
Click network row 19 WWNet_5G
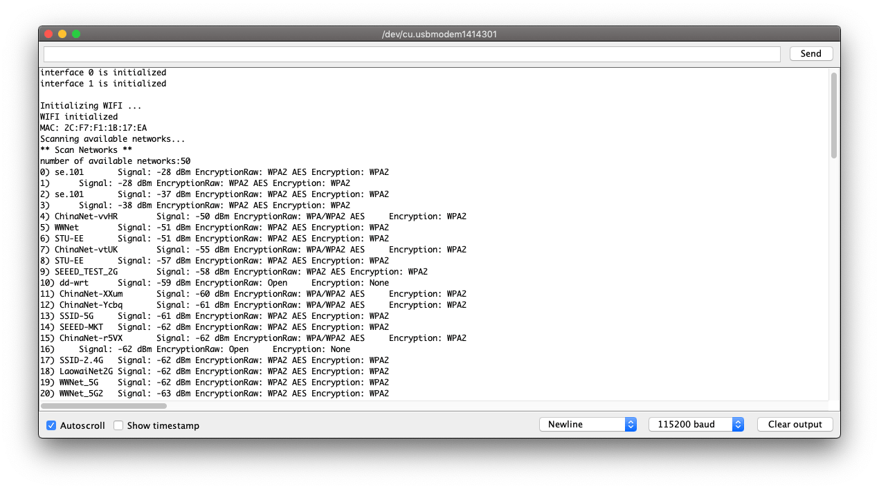(x=215, y=382)
